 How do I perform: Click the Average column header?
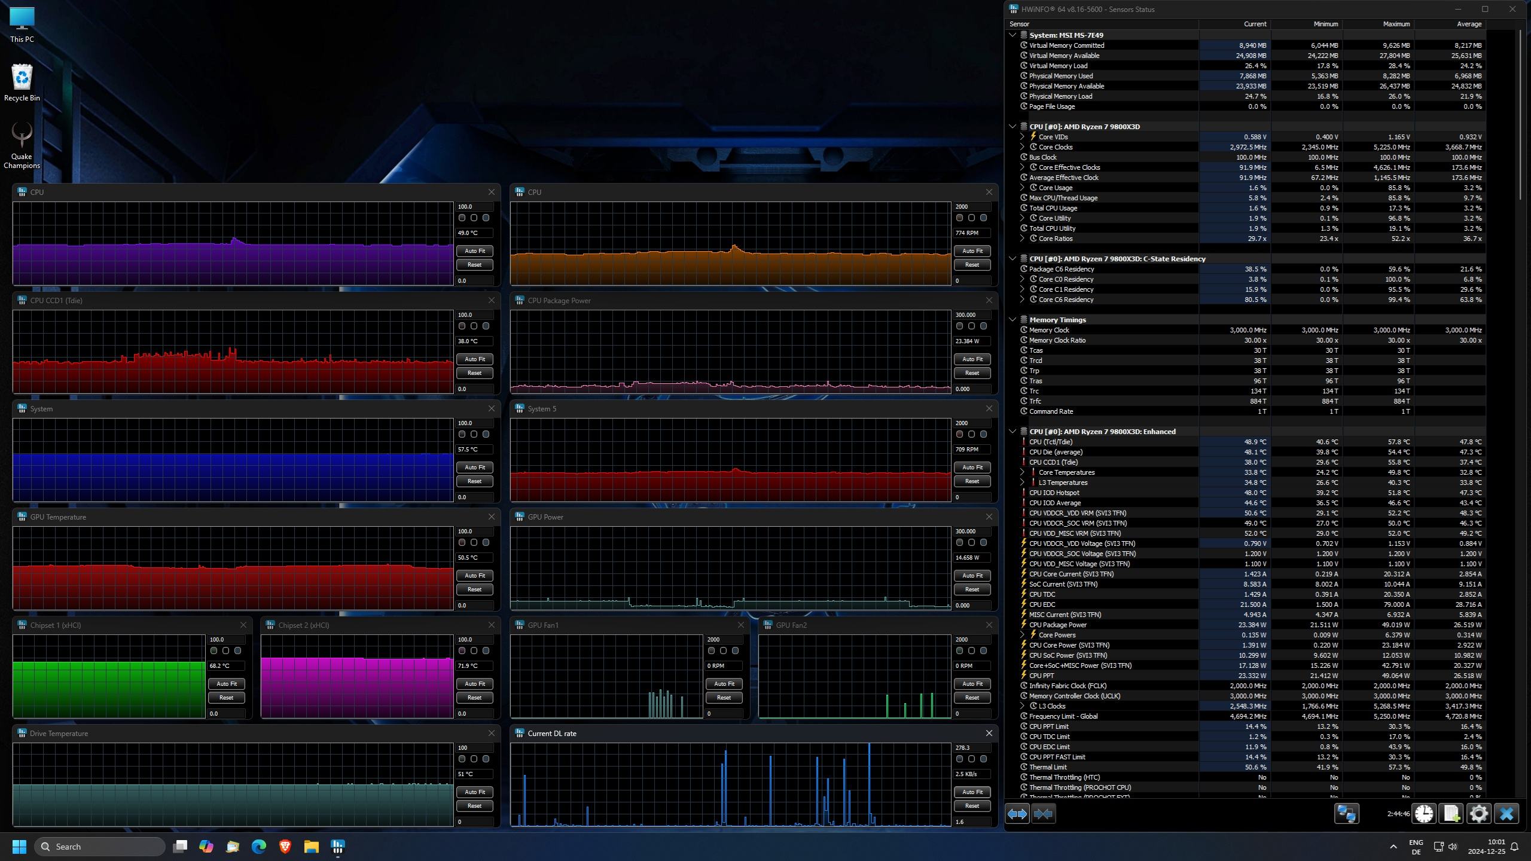pyautogui.click(x=1450, y=24)
